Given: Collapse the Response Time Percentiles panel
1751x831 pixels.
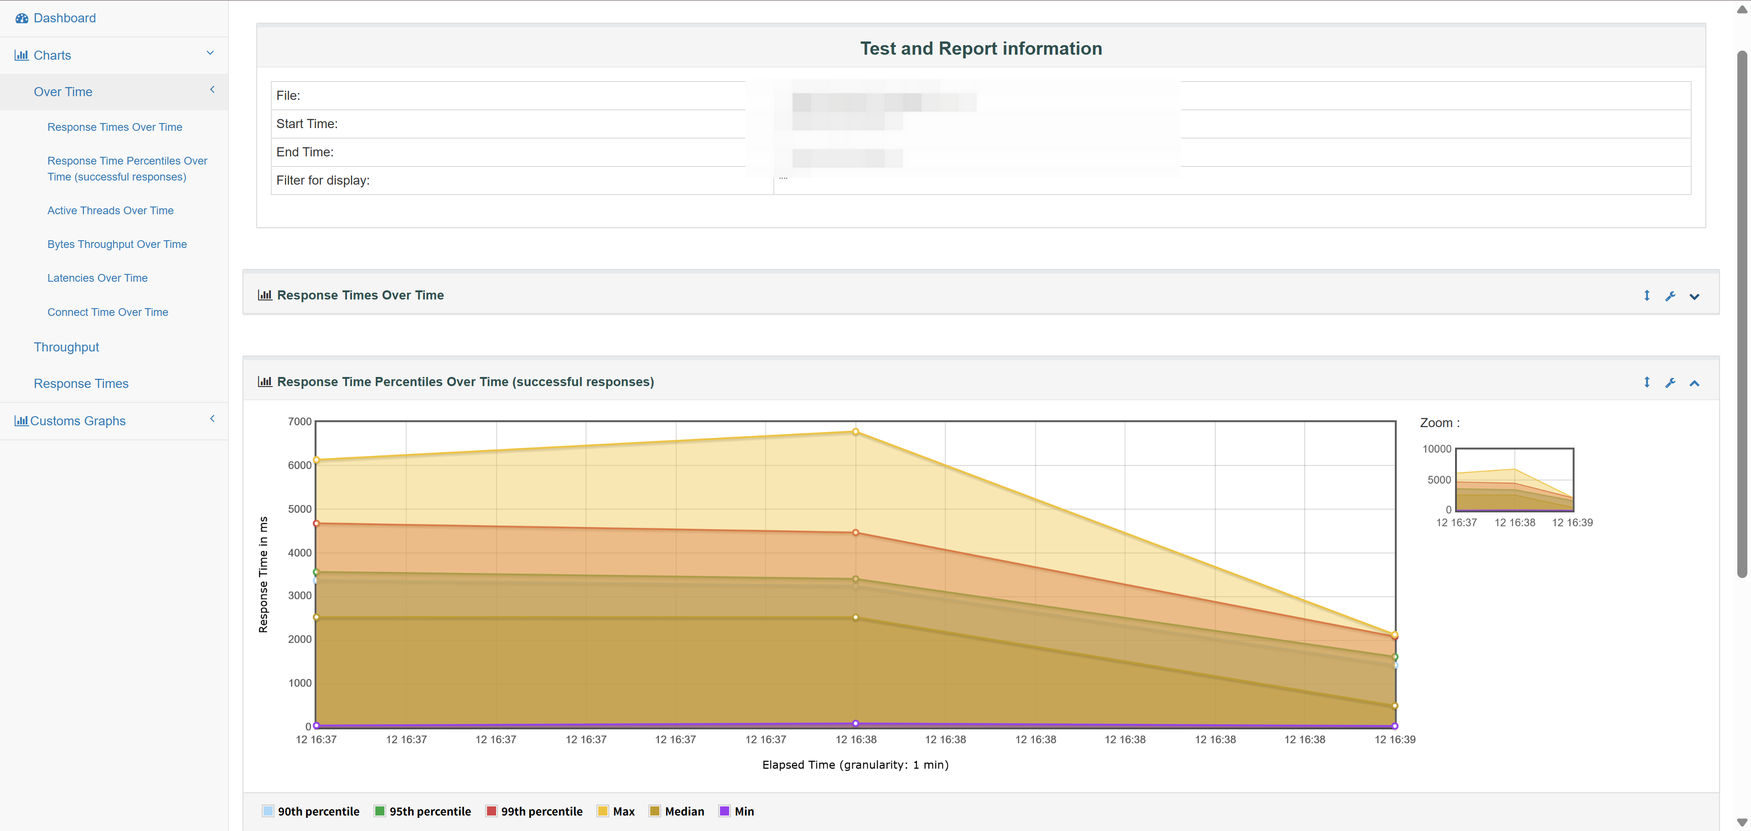Looking at the screenshot, I should pyautogui.click(x=1694, y=383).
